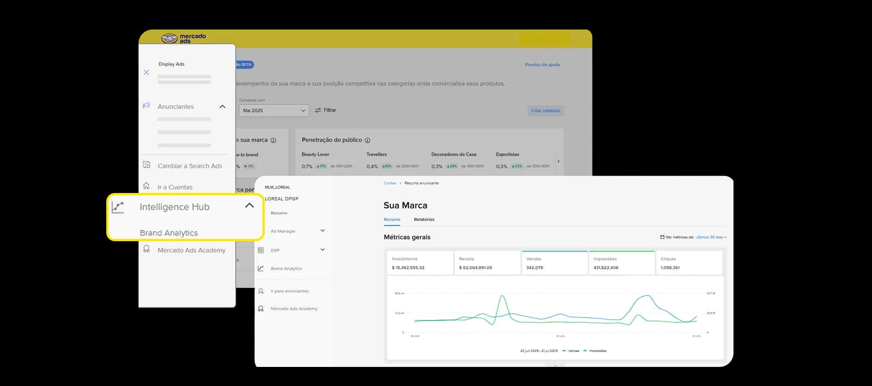This screenshot has width=872, height=386.
Task: Click the Ir a Cuentas home icon
Action: [146, 186]
